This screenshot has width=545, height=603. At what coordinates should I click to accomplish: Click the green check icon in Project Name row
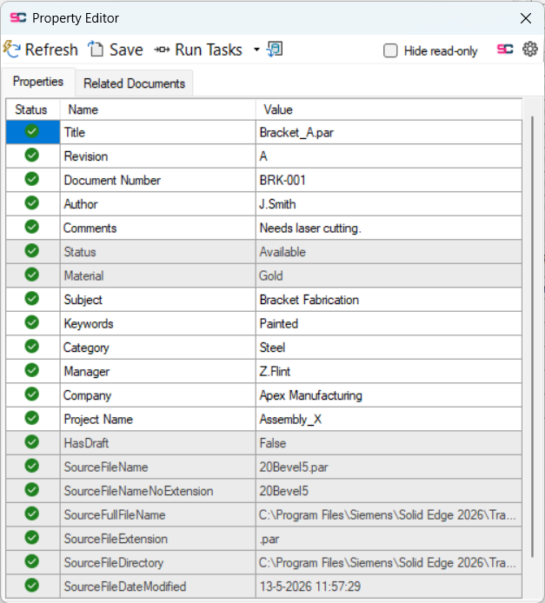pos(32,418)
